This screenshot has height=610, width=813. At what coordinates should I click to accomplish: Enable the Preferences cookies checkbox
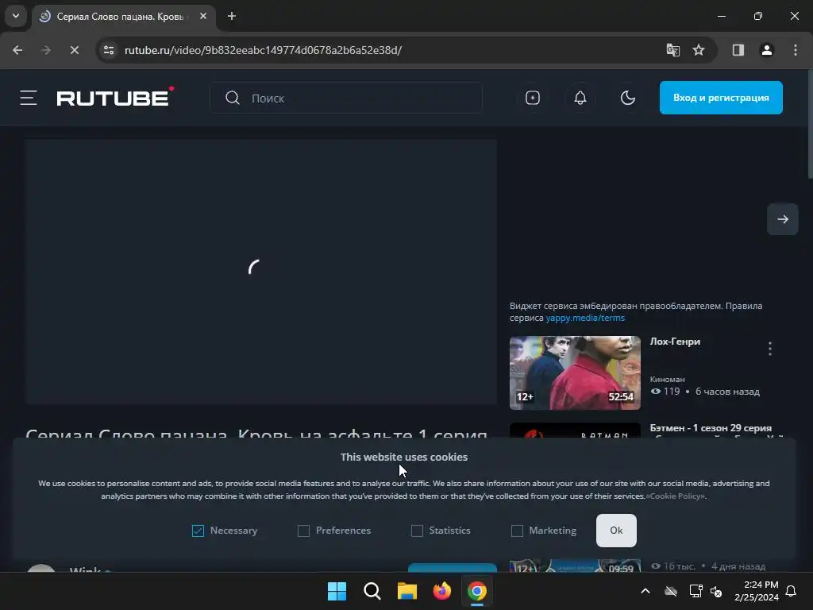click(x=303, y=531)
